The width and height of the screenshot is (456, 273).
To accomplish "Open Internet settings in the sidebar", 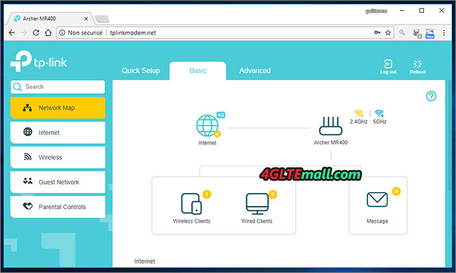I will point(57,133).
